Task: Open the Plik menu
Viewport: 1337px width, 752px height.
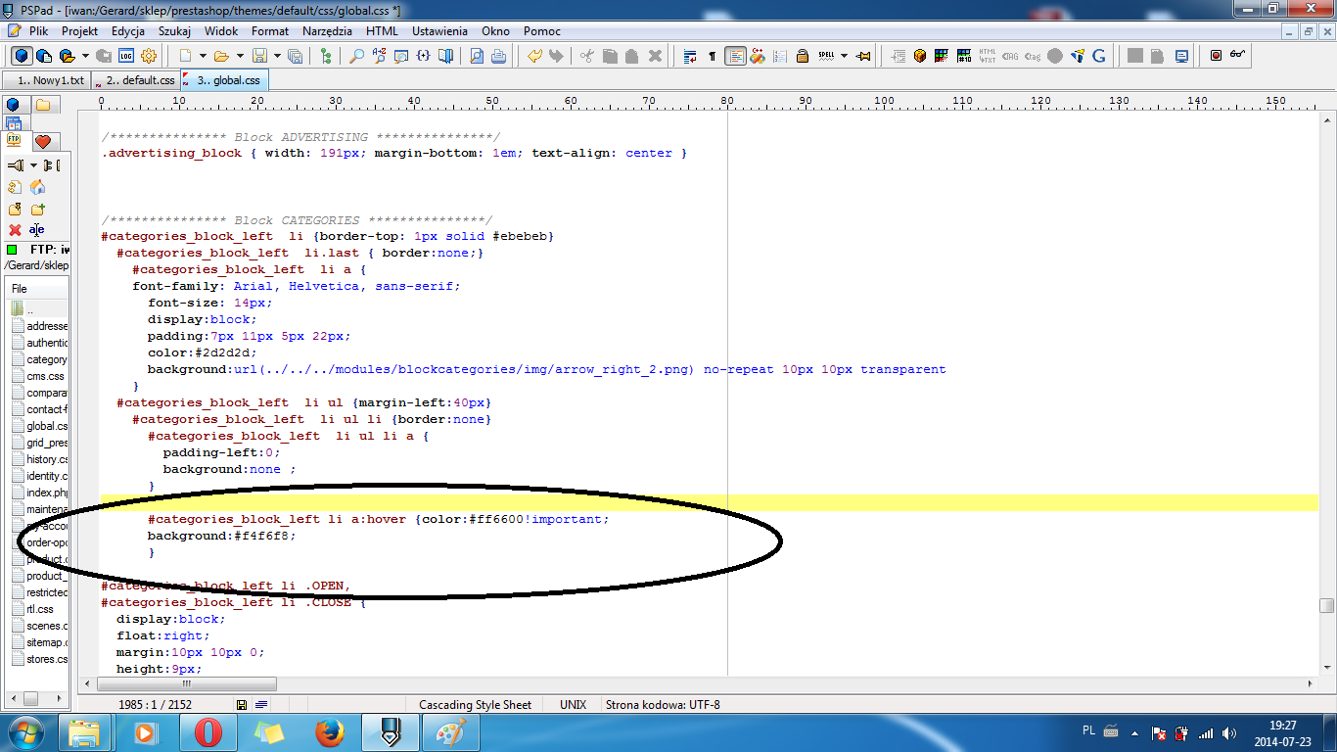Action: tap(38, 31)
